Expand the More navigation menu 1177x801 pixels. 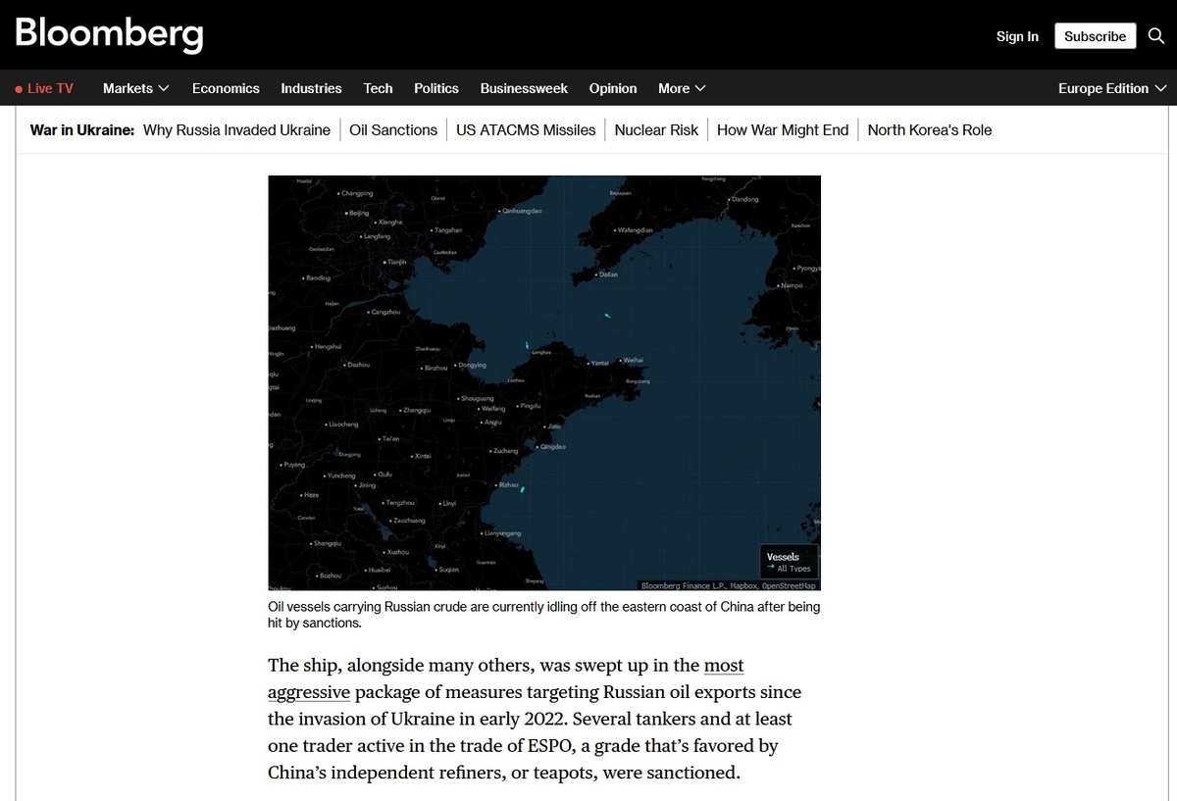[x=681, y=88]
